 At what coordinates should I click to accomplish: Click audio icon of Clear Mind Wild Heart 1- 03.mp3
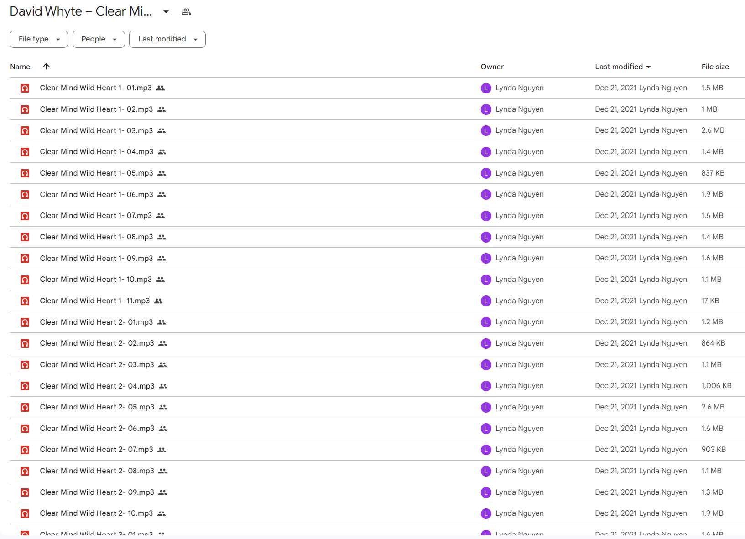click(x=25, y=130)
